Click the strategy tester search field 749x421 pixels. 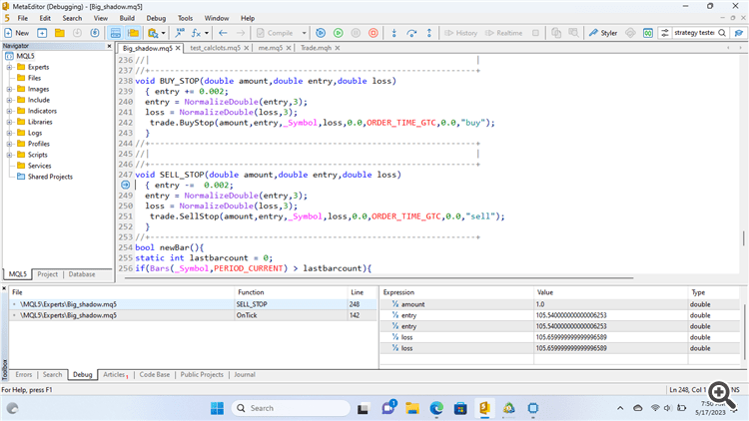[694, 33]
